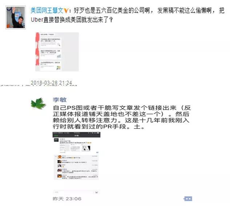Image resolution: width=230 pixels, height=206 pixels.
Task: Select 李敏's post text about PS图
Action: pos(122,117)
